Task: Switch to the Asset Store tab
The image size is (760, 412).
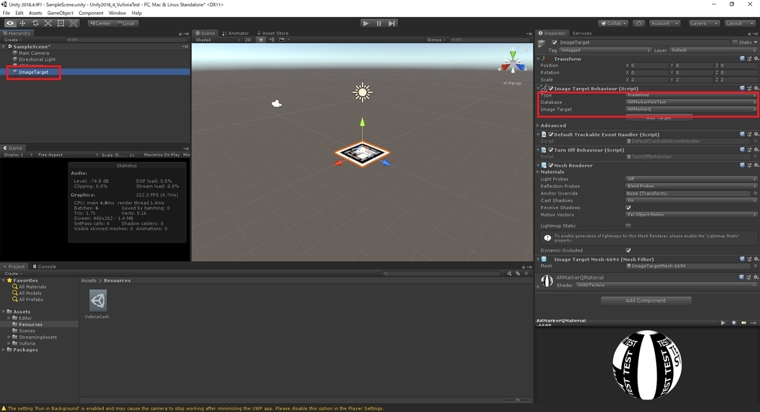Action: pyautogui.click(x=272, y=33)
